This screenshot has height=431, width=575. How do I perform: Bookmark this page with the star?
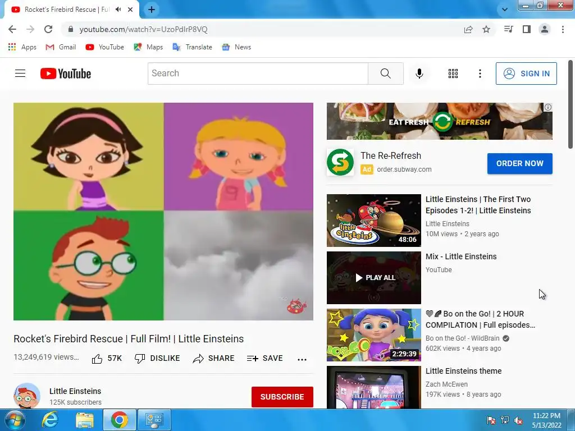click(486, 29)
